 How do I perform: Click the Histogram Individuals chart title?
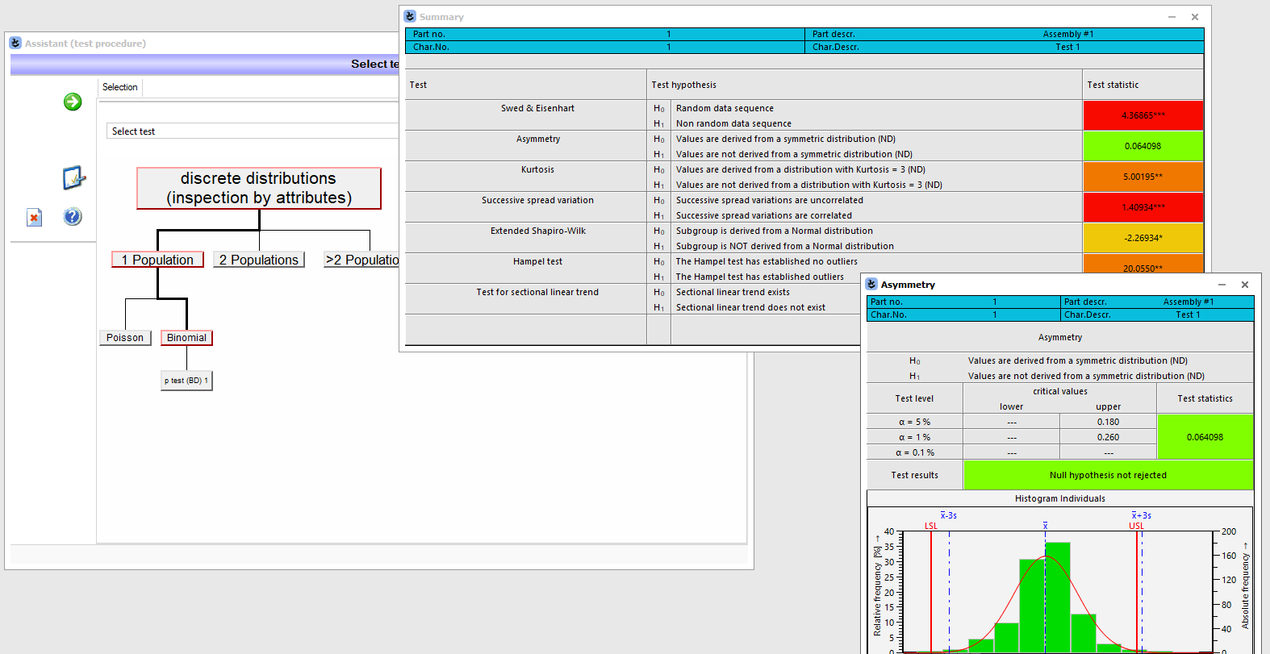pyautogui.click(x=1059, y=498)
